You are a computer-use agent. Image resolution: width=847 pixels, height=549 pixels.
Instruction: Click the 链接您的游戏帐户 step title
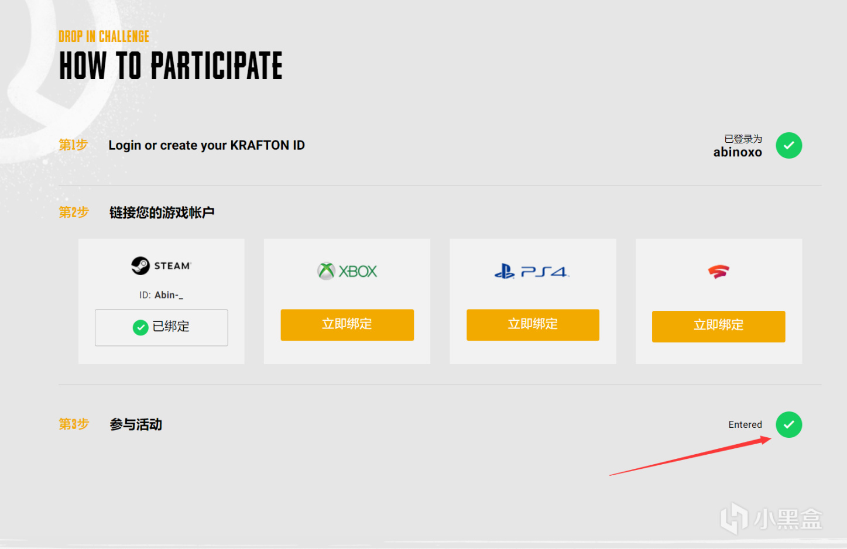[162, 212]
